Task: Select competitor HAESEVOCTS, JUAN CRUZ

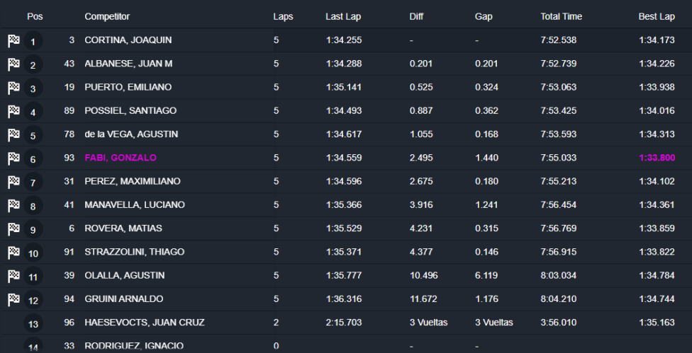Action: pos(145,323)
